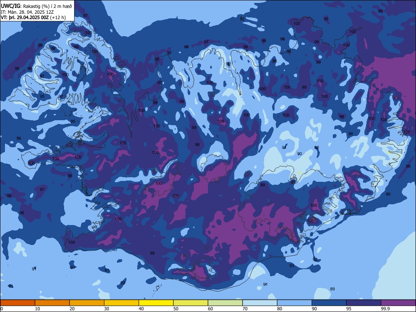The image size is (416, 312).
Task: Click the light green 60–70 legend swatch
Action: (x=225, y=303)
